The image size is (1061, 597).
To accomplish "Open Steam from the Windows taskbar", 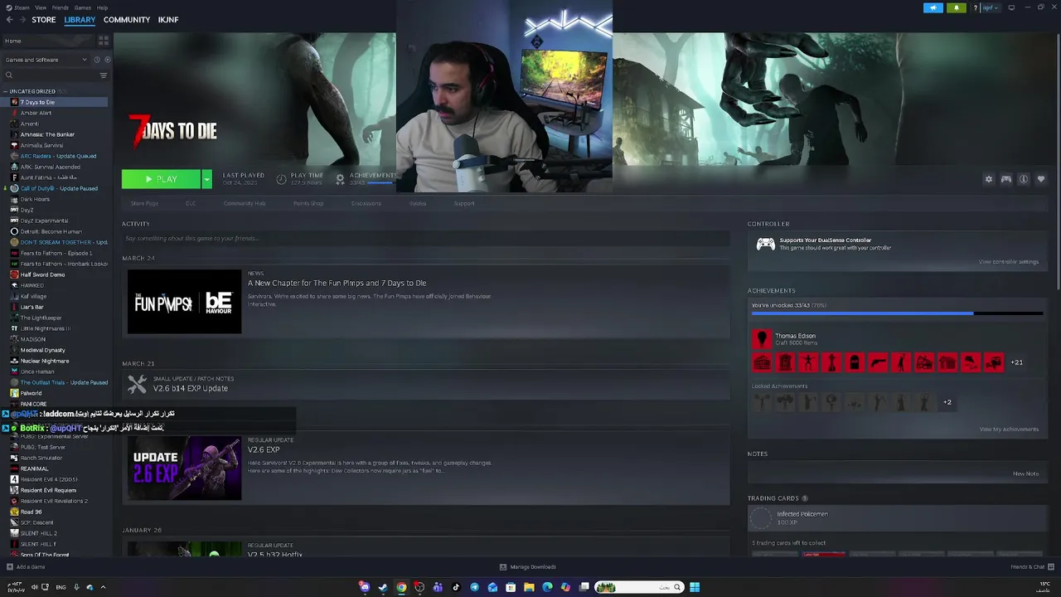I will coord(383,587).
